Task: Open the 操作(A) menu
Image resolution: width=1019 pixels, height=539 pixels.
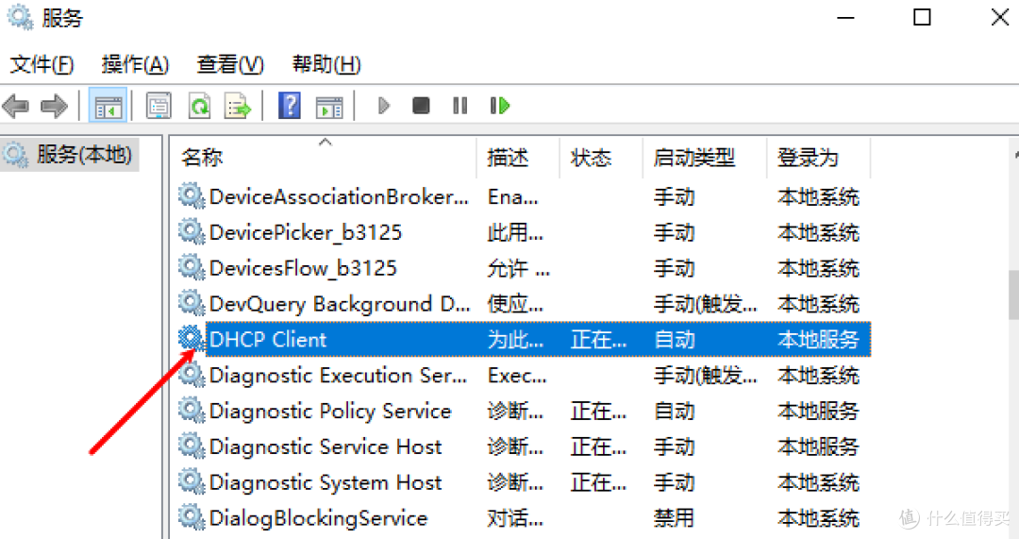Action: 135,64
